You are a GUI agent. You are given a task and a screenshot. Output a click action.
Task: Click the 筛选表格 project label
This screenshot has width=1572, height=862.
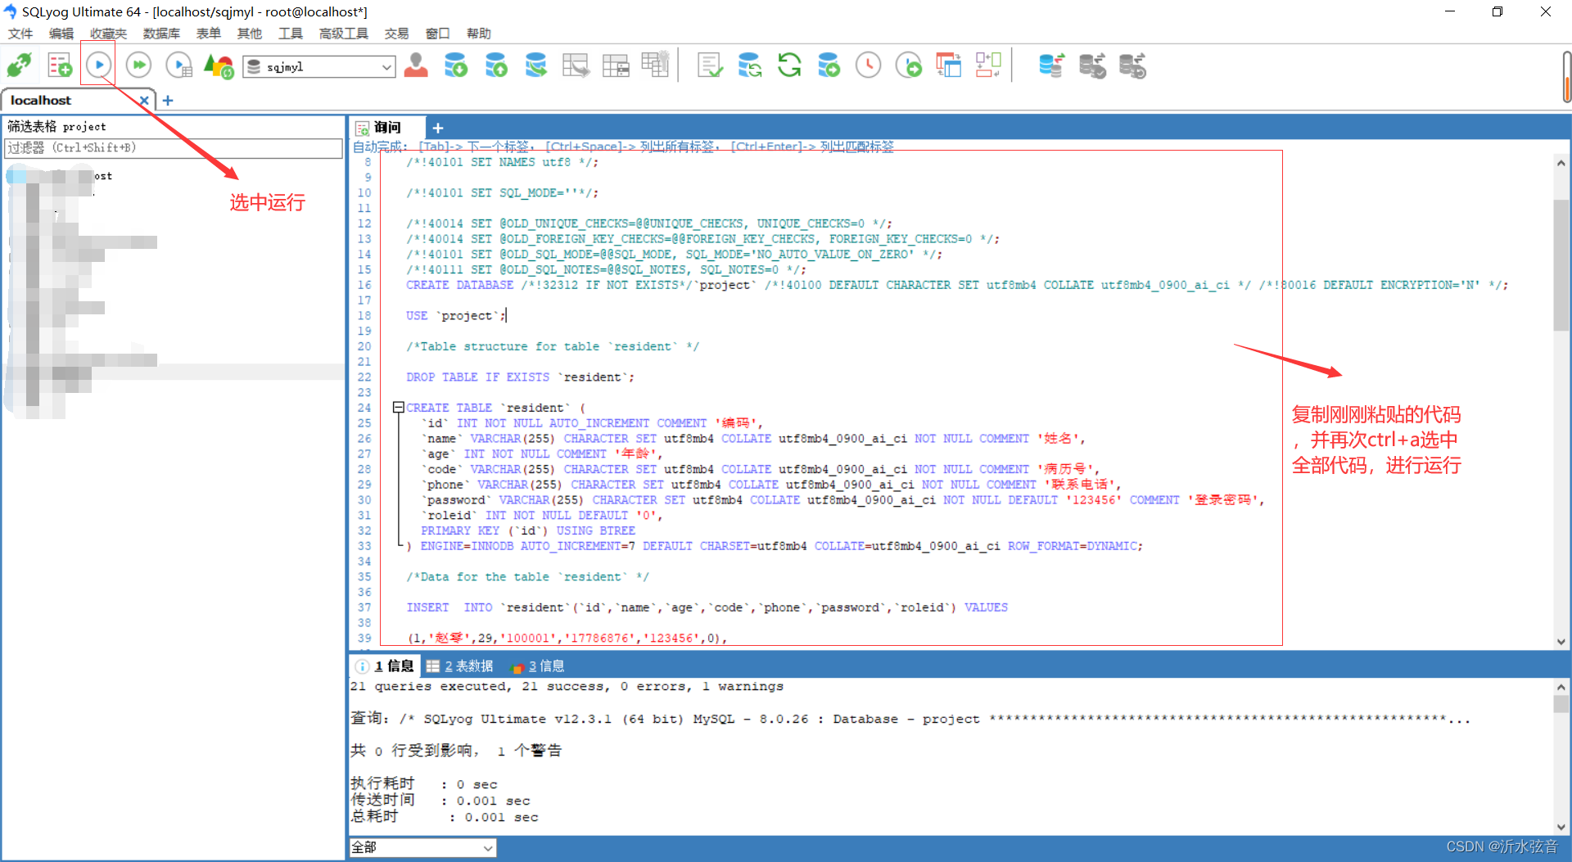point(56,126)
